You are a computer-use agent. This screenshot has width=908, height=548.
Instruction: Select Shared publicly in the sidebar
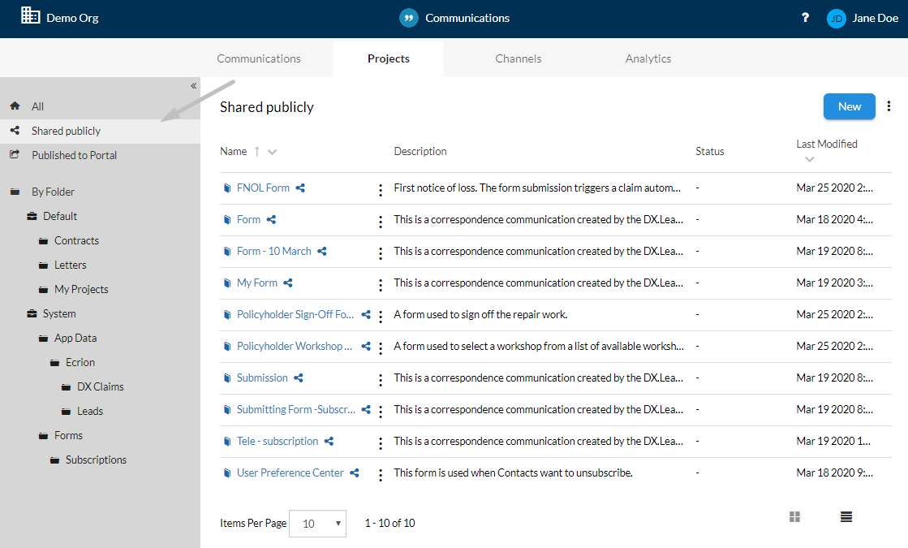coord(100,131)
